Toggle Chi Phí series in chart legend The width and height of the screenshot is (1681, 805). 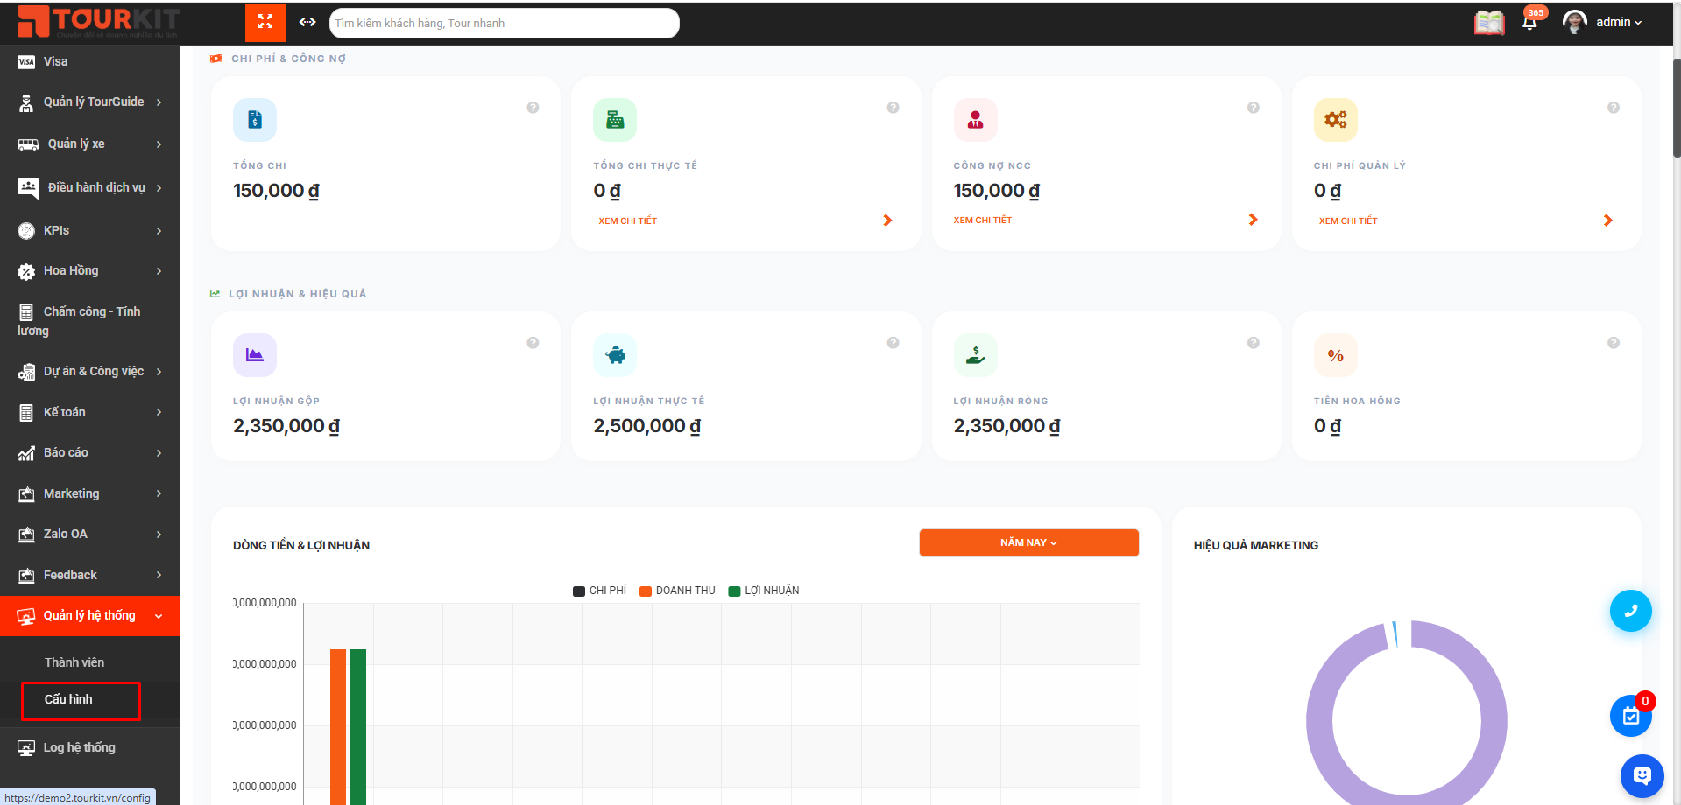(600, 591)
